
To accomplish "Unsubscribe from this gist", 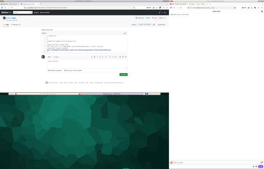I will 140,18.
